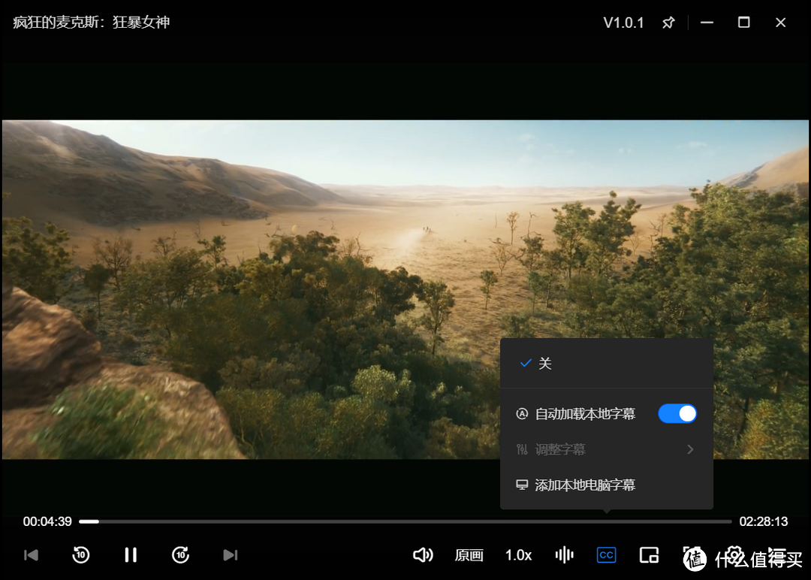Click the pin-window icon in the title bar
Image resolution: width=811 pixels, height=580 pixels.
pyautogui.click(x=668, y=23)
